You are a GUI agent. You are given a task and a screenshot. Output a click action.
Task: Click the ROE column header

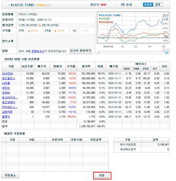click(127, 69)
